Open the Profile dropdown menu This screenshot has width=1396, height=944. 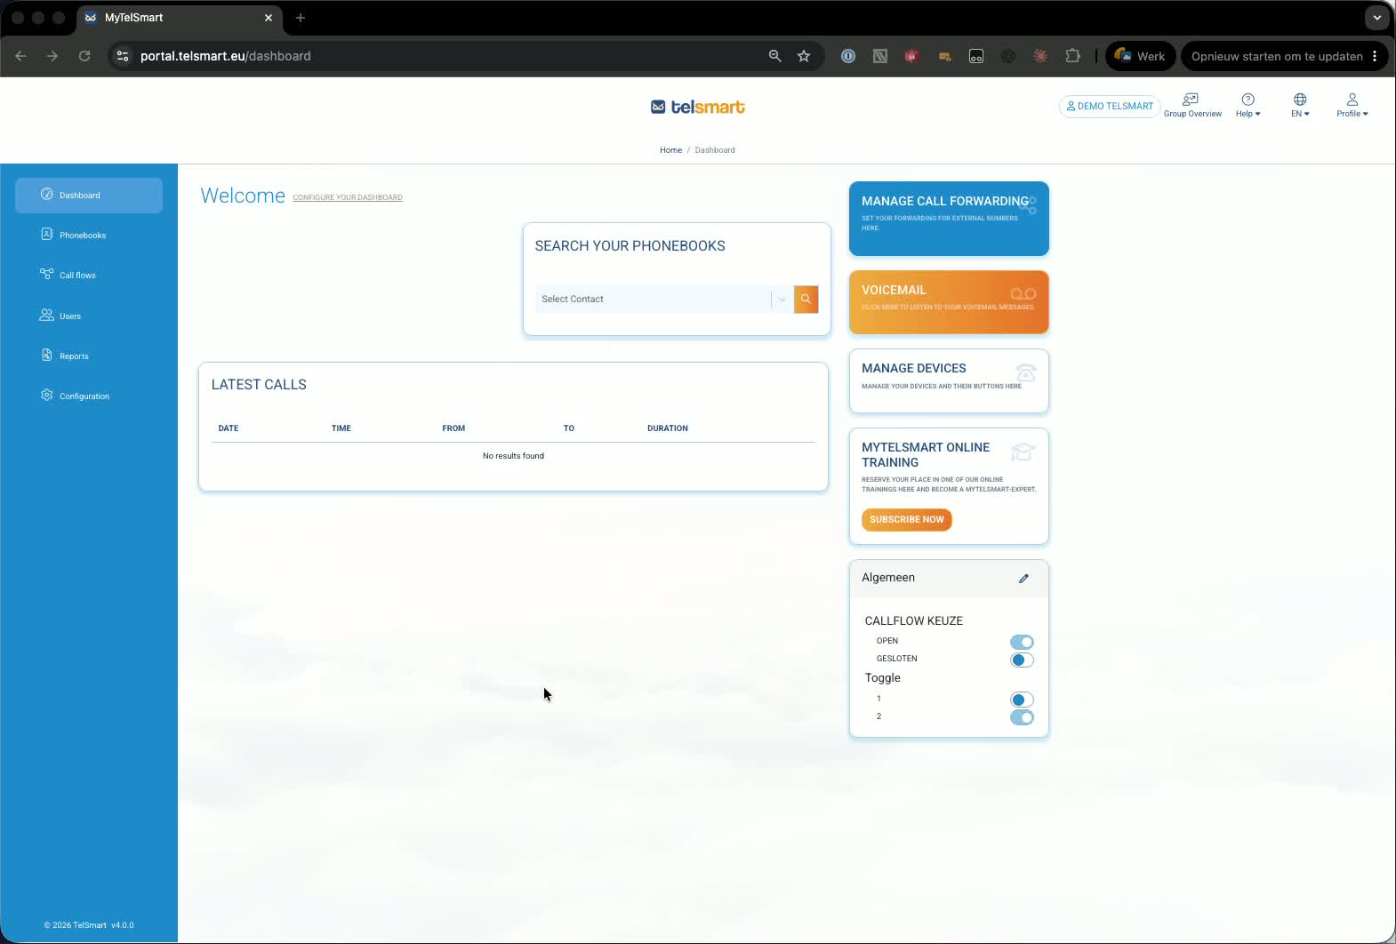click(x=1352, y=105)
